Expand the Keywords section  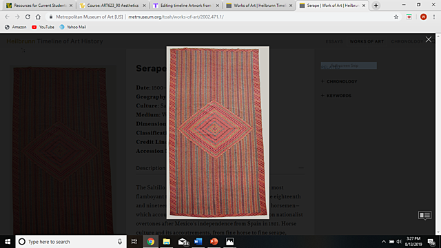click(x=336, y=96)
